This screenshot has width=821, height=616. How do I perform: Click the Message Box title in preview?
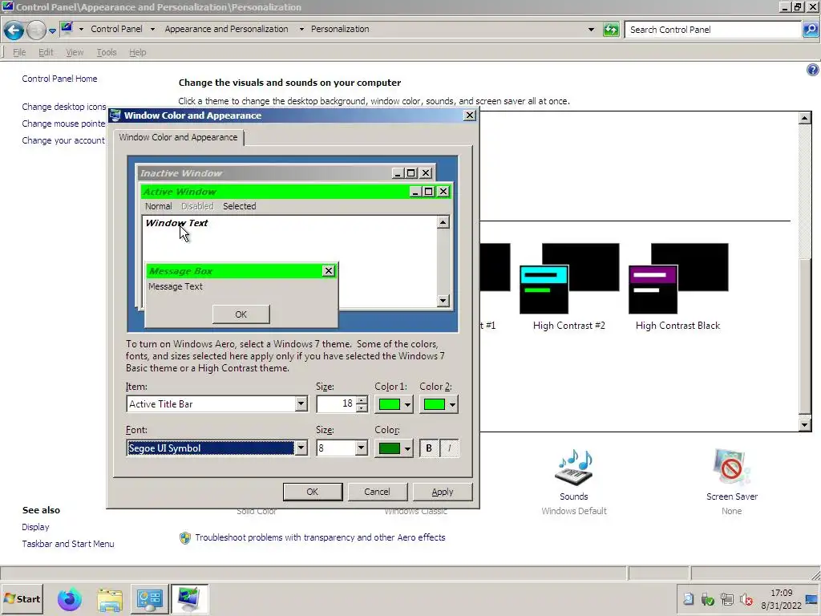pyautogui.click(x=181, y=271)
